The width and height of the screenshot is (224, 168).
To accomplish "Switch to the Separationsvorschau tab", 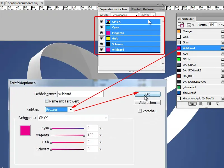I will [x=113, y=9].
